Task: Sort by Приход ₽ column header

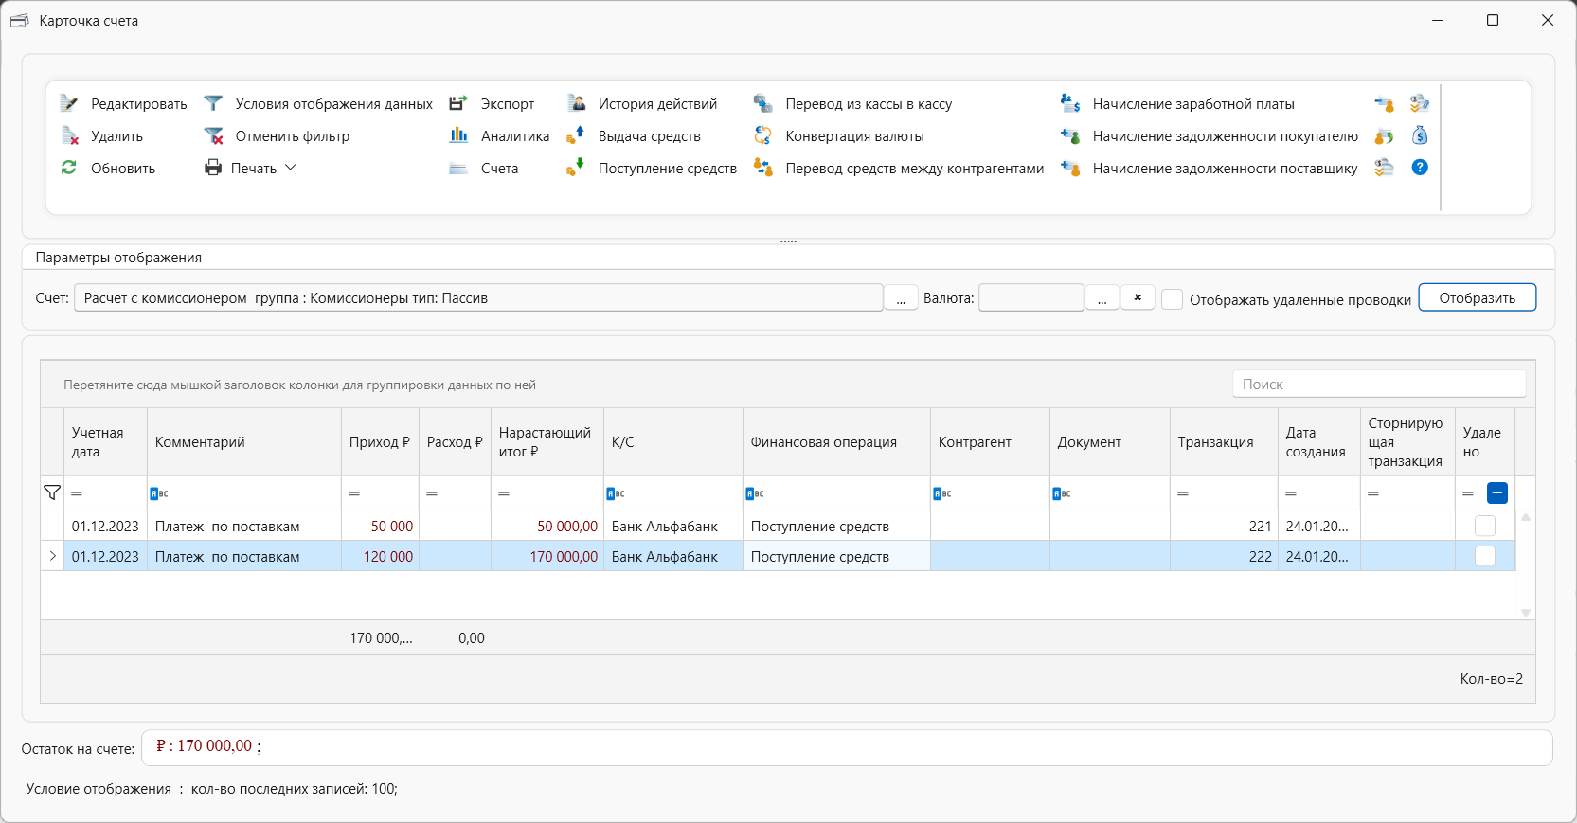Action: (x=380, y=442)
